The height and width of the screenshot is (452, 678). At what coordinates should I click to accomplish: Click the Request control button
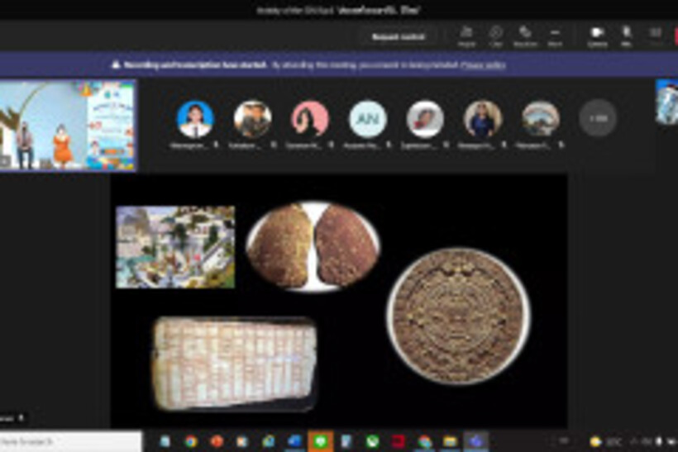[x=398, y=36]
